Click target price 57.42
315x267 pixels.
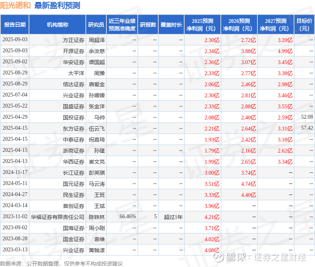coord(307,128)
